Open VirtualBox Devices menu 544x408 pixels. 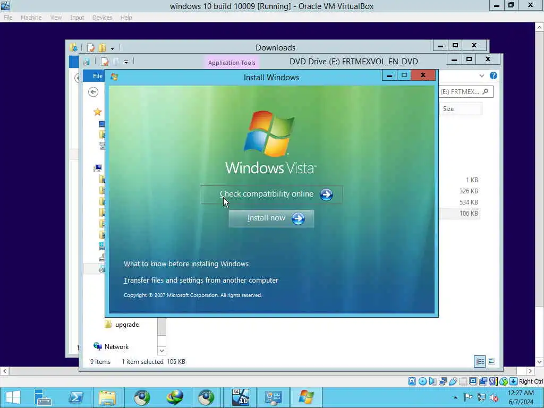coord(102,18)
